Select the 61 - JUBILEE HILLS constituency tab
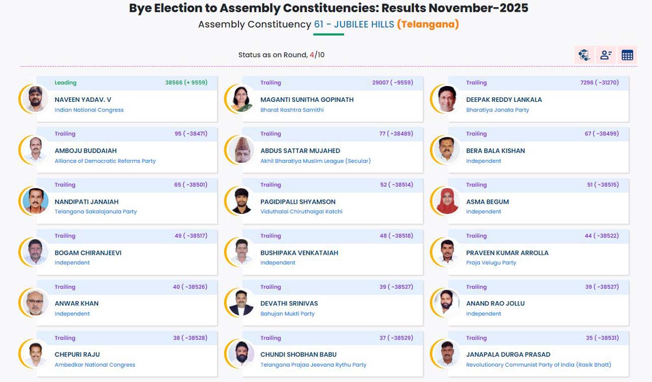Screen dimensions: 652x382 point(354,24)
